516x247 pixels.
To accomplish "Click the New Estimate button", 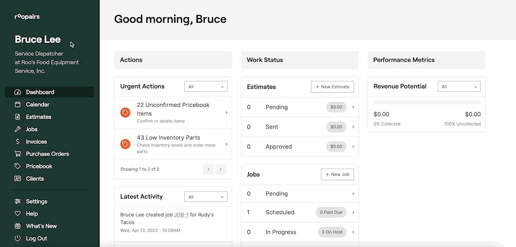I will tap(332, 87).
